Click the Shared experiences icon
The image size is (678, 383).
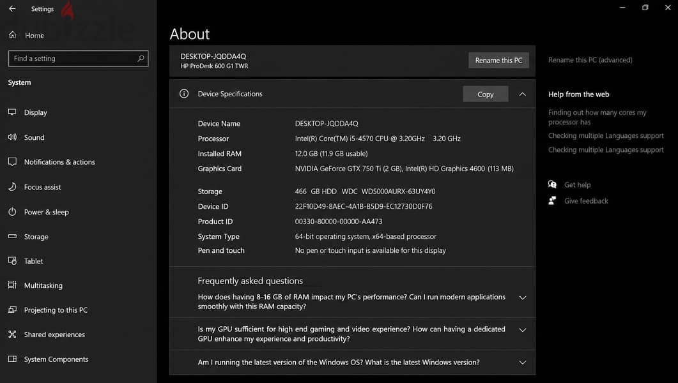point(12,334)
